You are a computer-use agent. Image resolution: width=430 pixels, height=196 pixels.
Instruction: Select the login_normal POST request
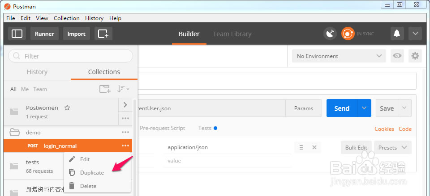(x=68, y=146)
